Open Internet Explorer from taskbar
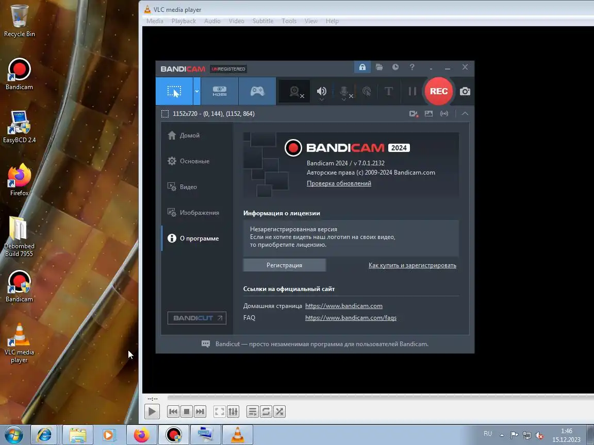Viewport: 594px width, 445px height. click(x=44, y=435)
